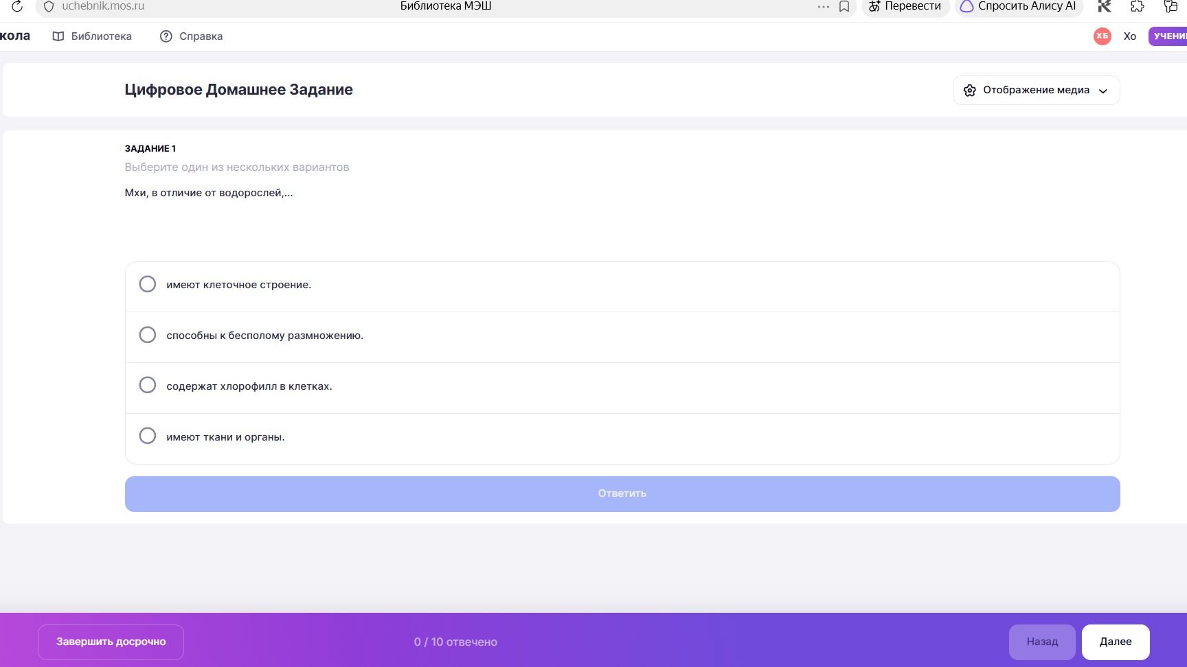1187x667 pixels.
Task: Click the username Хо text
Action: tap(1130, 36)
